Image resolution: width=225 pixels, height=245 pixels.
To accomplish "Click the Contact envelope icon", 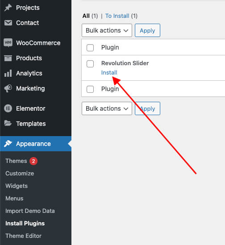I will point(8,23).
